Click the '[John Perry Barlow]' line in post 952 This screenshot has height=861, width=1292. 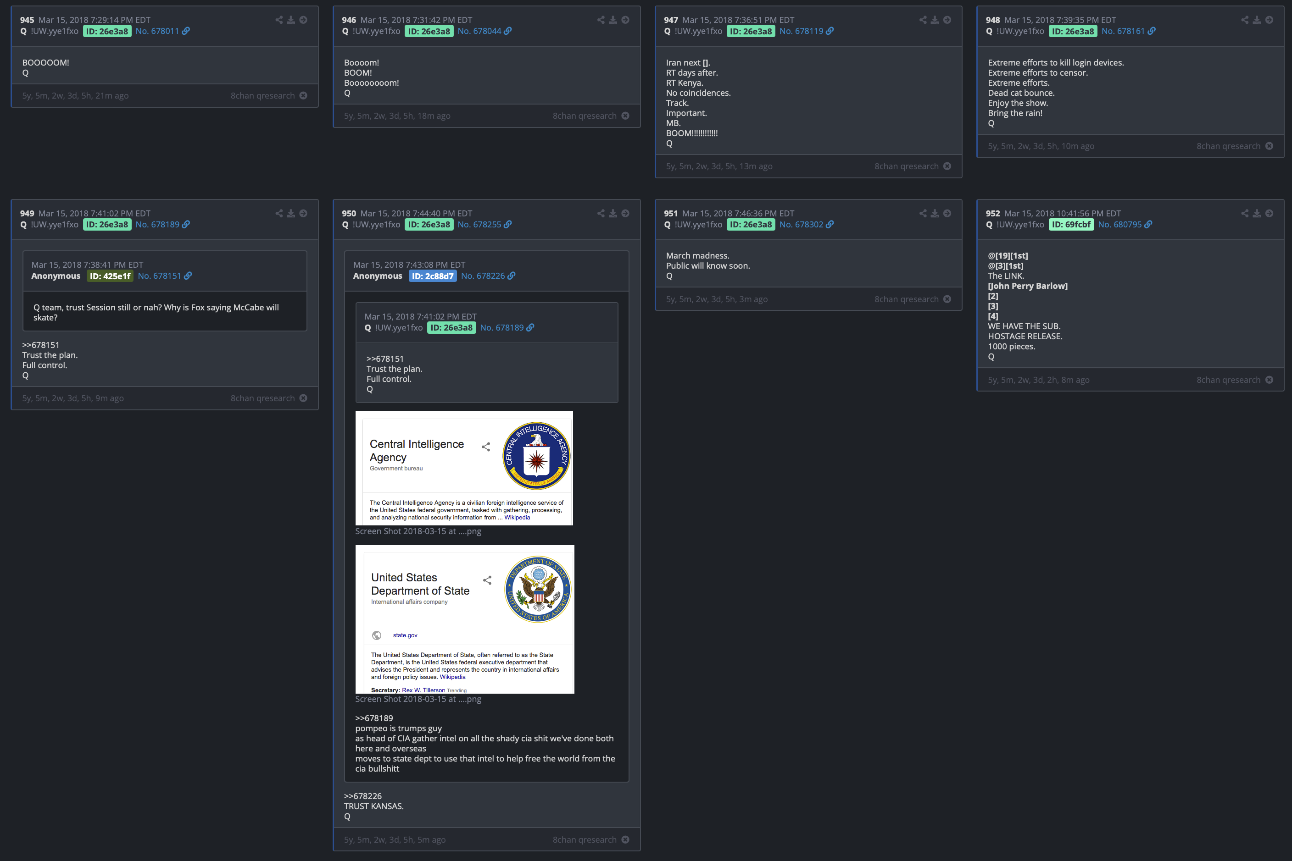tap(1028, 286)
